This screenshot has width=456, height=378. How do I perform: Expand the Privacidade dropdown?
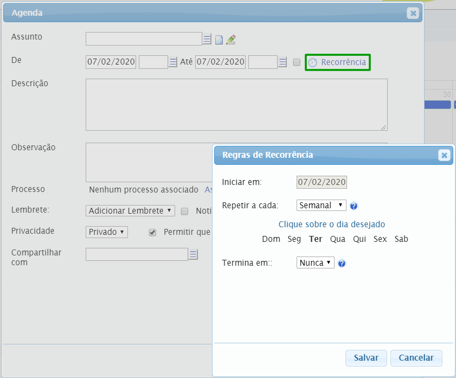[107, 232]
